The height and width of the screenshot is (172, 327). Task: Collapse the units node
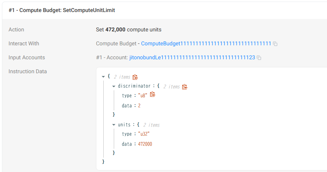tap(114, 125)
